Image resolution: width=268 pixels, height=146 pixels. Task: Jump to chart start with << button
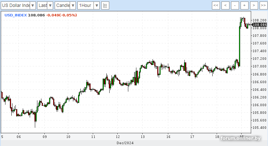click(x=216, y=5)
